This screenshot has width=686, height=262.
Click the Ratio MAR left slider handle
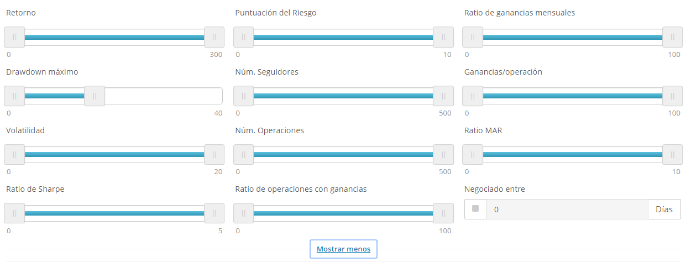pos(473,155)
